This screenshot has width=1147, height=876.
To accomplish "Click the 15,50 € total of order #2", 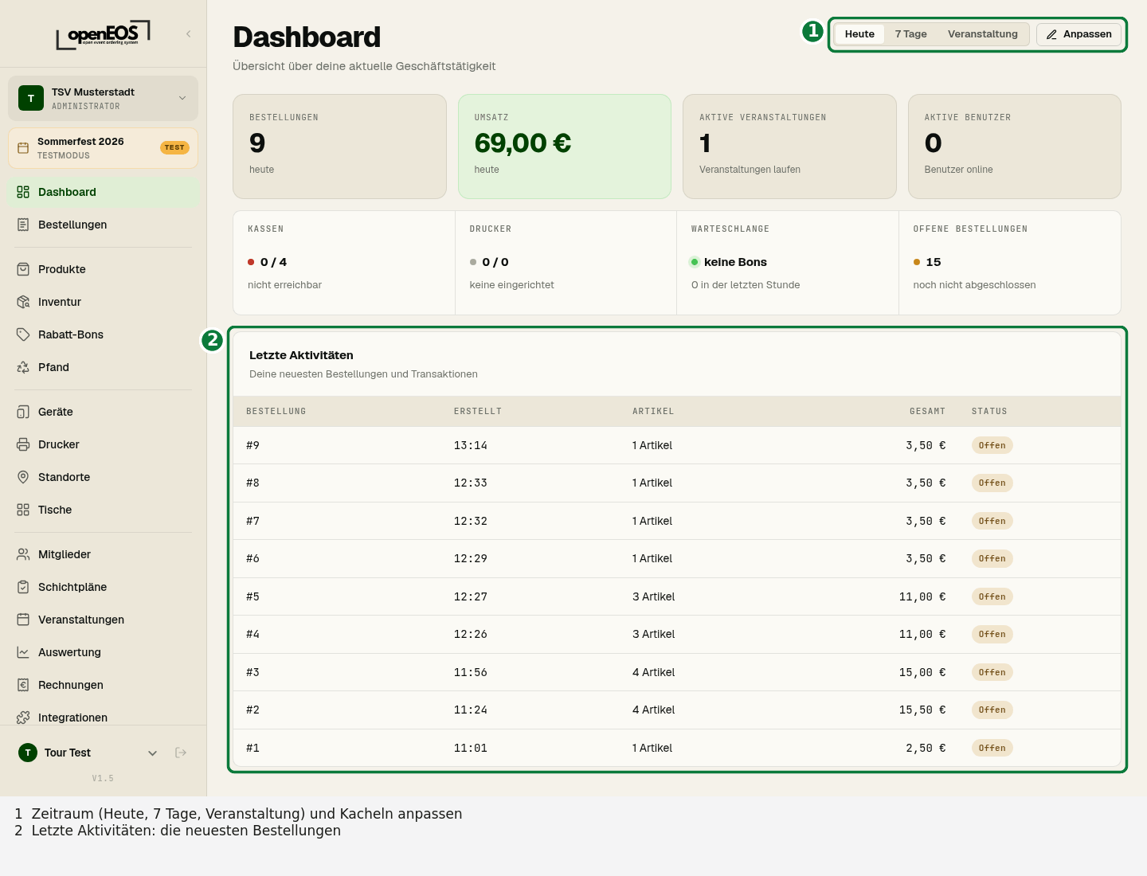I will coord(922,710).
